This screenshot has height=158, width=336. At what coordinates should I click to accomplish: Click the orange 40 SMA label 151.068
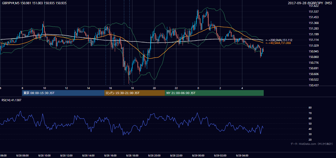[278, 43]
